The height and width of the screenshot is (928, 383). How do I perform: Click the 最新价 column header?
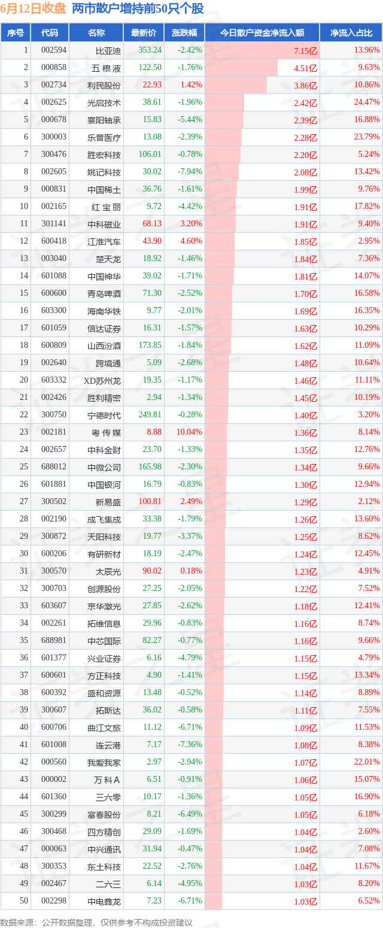[144, 33]
